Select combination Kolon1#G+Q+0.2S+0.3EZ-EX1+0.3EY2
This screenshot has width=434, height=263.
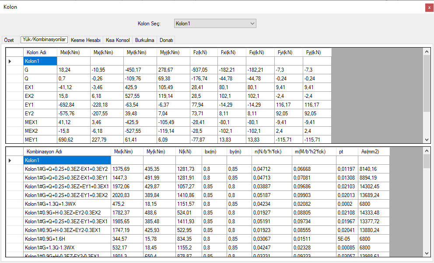click(x=67, y=169)
